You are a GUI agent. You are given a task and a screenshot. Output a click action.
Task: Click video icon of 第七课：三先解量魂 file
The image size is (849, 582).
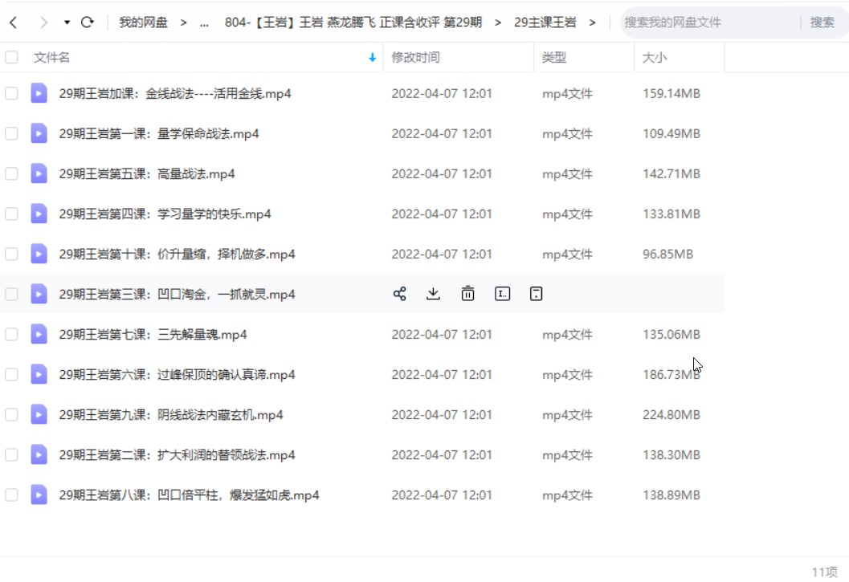coord(39,334)
